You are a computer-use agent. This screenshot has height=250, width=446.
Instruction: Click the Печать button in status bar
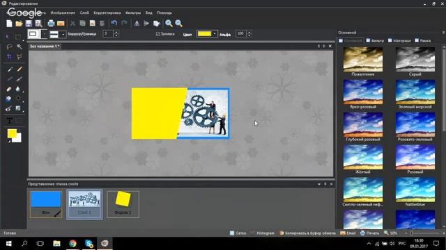pyautogui.click(x=369, y=233)
